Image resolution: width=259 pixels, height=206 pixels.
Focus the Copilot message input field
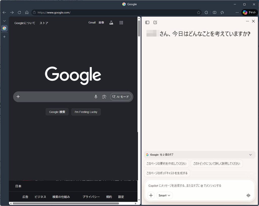pos(199,186)
